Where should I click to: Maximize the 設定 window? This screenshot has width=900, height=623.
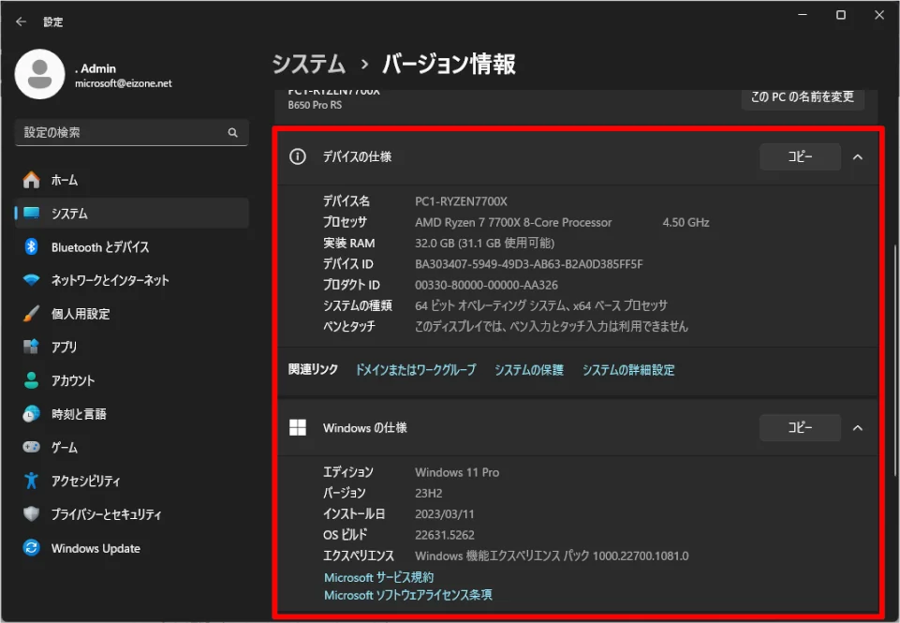841,15
